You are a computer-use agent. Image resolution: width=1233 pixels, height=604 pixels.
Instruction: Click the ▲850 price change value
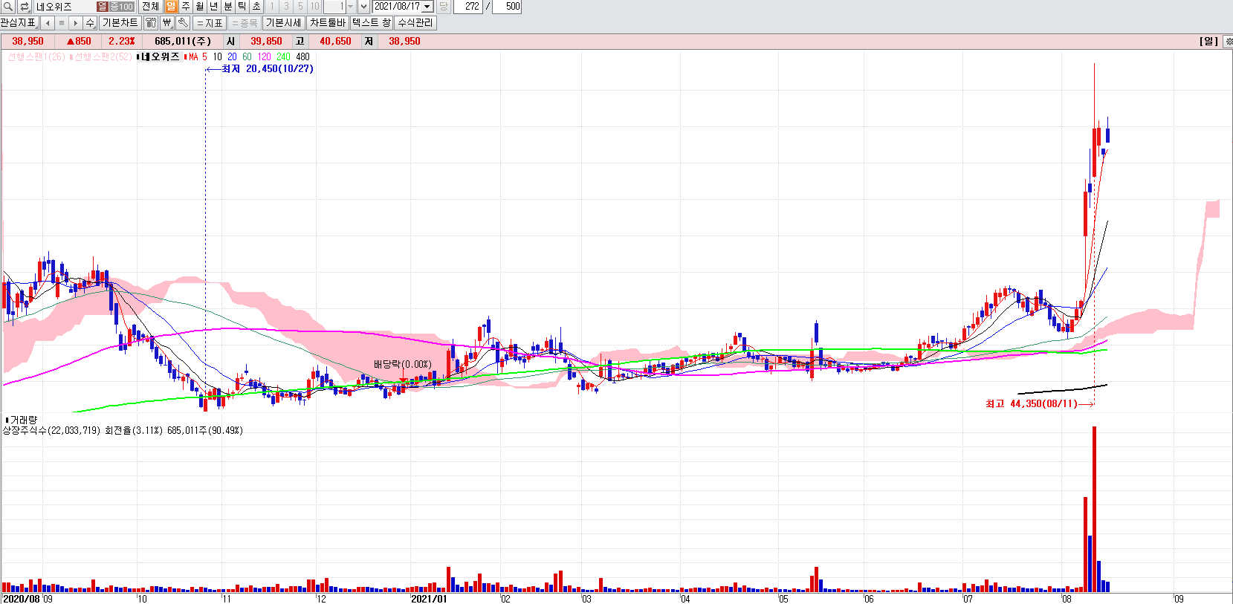pos(79,42)
